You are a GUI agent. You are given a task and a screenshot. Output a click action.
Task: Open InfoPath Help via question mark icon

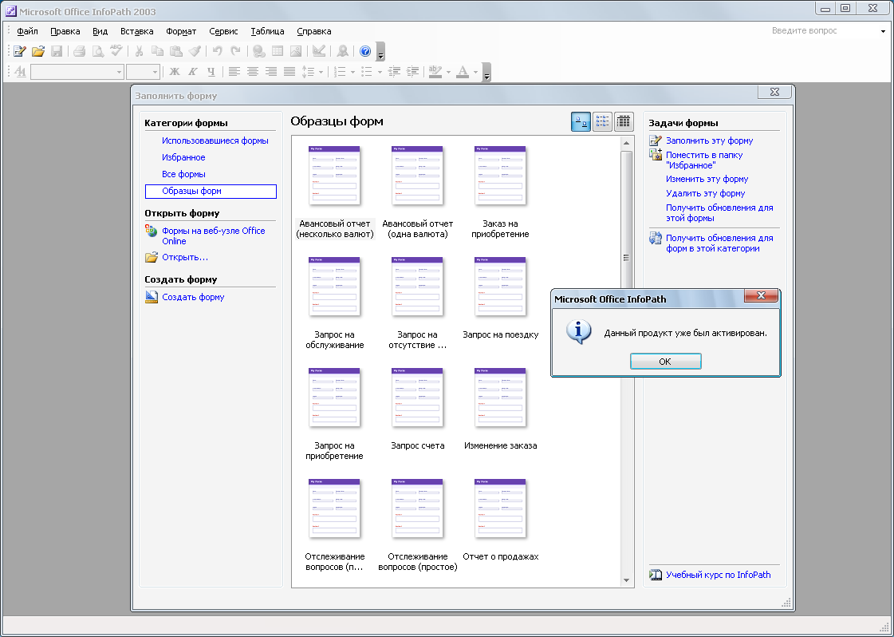pos(365,51)
